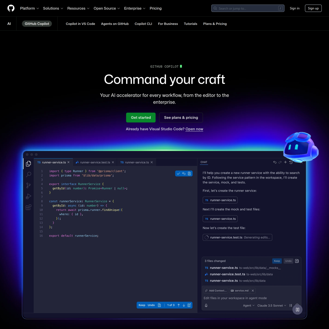Viewport: 329px width, 329px height.
Task: Open the runner-service.test.ts 'Generating edits' chip
Action: tap(237, 237)
